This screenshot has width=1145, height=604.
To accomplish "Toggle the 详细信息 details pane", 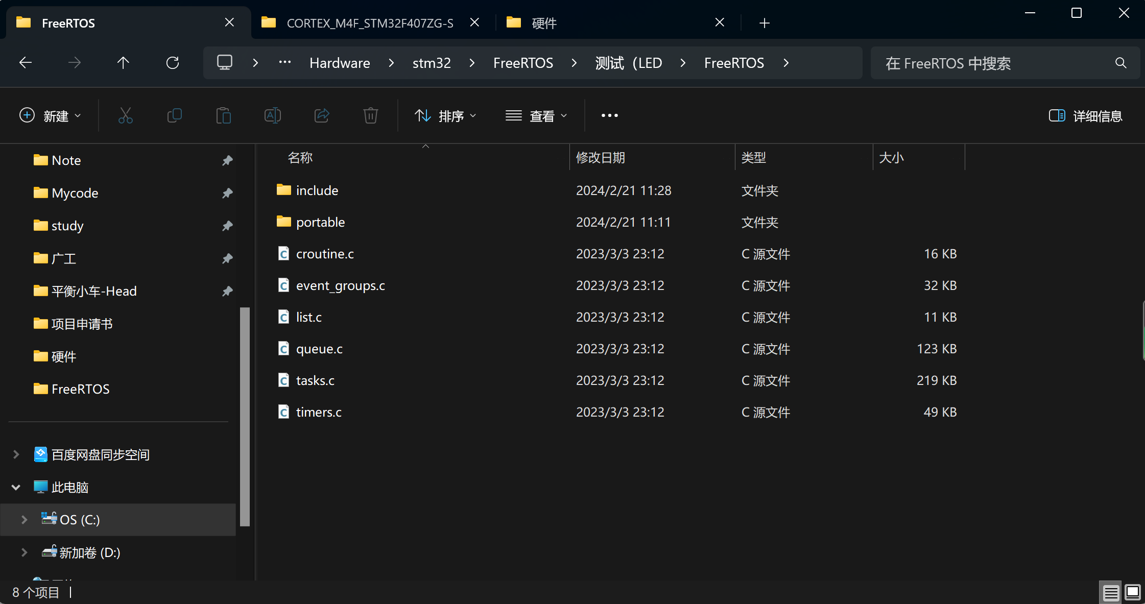I will coord(1085,116).
